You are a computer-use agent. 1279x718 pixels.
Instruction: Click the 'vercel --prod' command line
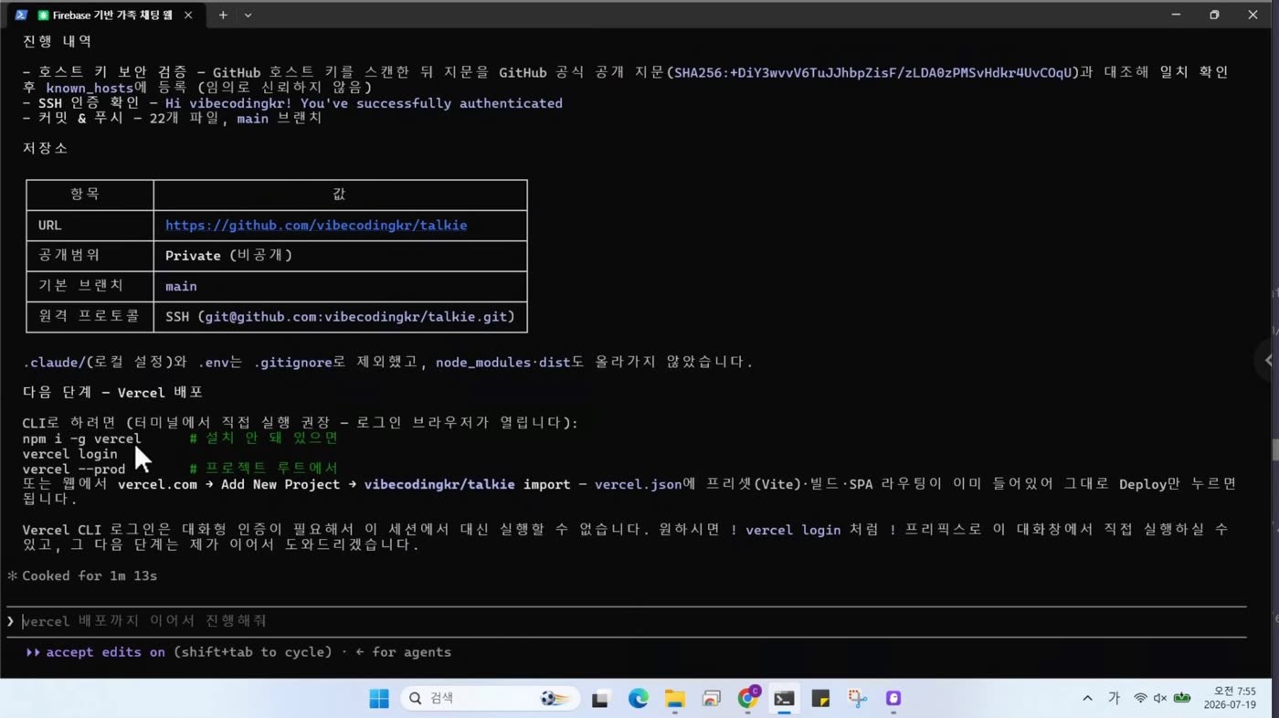click(74, 470)
